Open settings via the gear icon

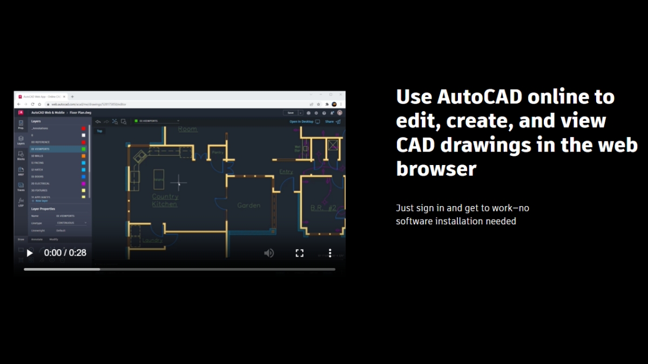click(316, 113)
